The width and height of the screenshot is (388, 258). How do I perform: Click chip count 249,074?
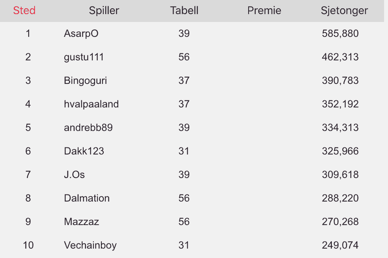coord(340,245)
